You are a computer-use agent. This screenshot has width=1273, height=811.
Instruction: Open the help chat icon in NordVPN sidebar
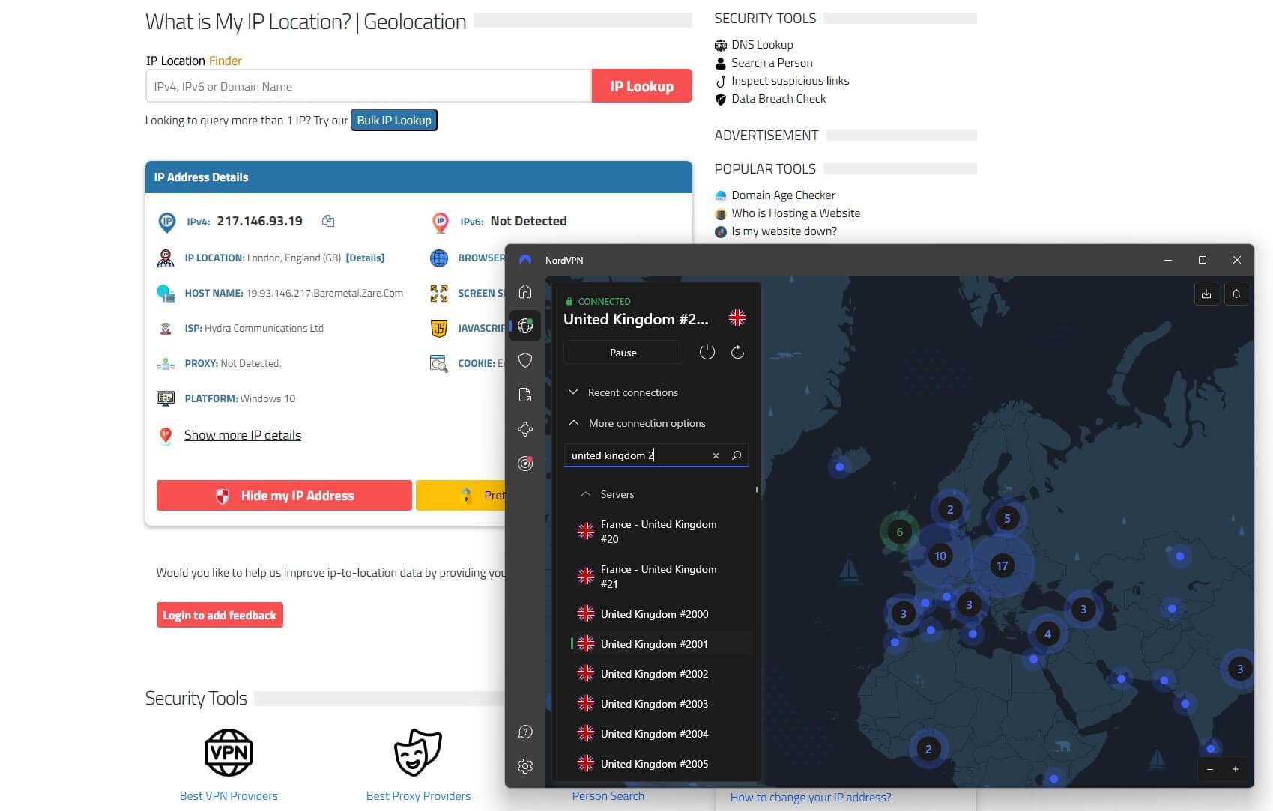(525, 732)
